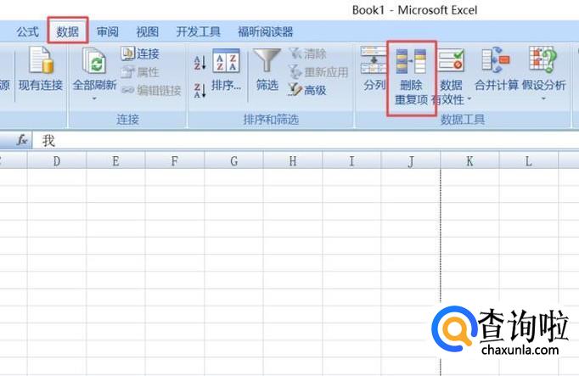Image resolution: width=579 pixels, height=376 pixels.
Task: Expand the 全部刷新 dropdown arrow
Action: [94, 98]
